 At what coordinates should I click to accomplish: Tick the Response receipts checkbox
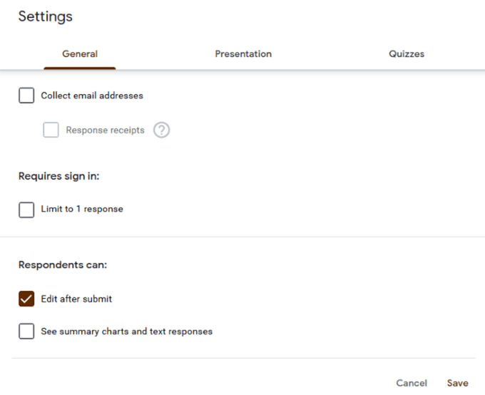[x=51, y=130]
